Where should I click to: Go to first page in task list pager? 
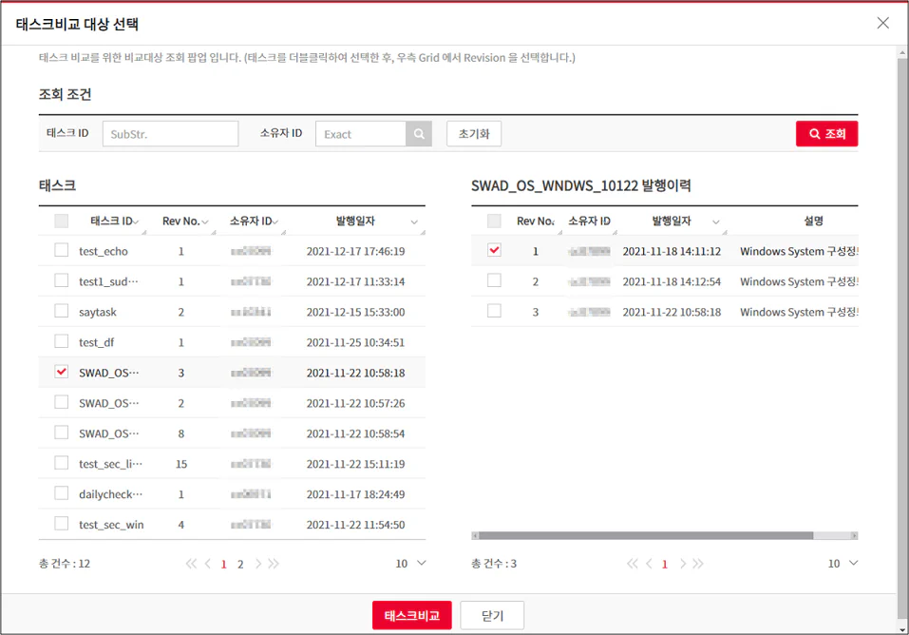tap(191, 564)
